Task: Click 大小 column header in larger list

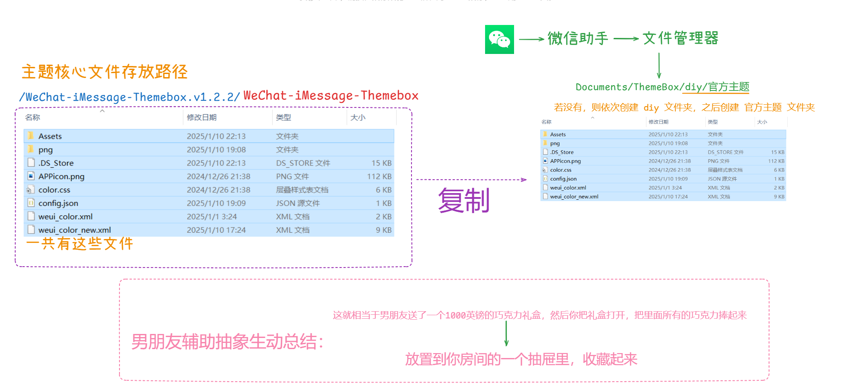Action: [358, 117]
